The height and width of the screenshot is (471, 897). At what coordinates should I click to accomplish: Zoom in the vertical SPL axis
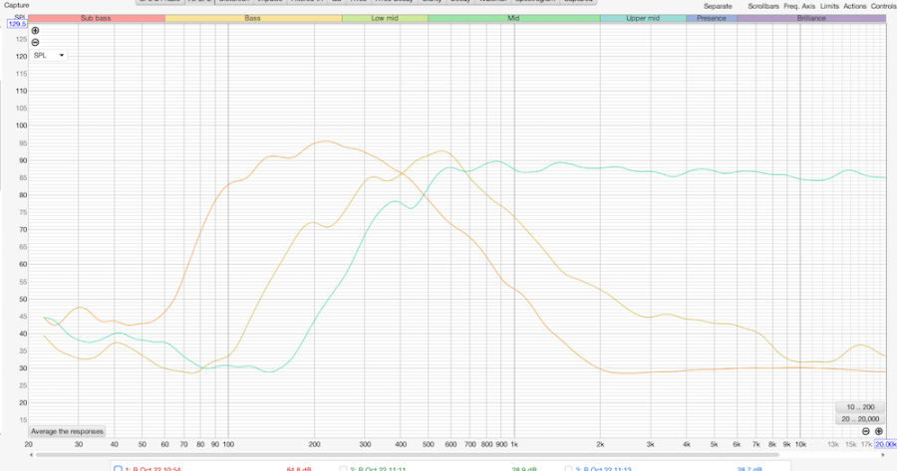(36, 31)
